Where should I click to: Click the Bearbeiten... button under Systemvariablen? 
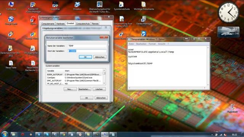pyautogui.click(x=85, y=89)
